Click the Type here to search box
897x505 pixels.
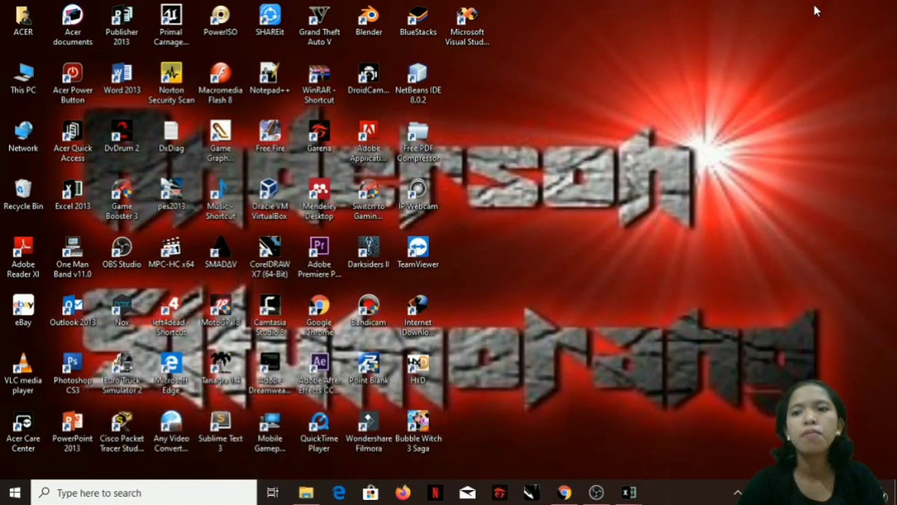coord(144,492)
